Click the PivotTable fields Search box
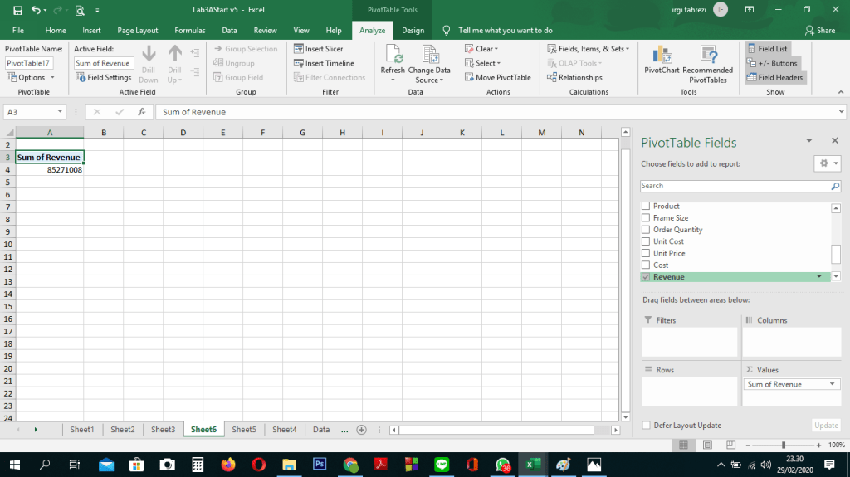 735,186
